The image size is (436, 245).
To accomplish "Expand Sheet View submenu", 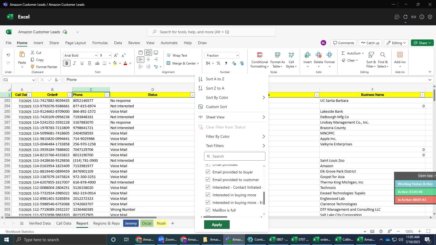I will point(232,117).
